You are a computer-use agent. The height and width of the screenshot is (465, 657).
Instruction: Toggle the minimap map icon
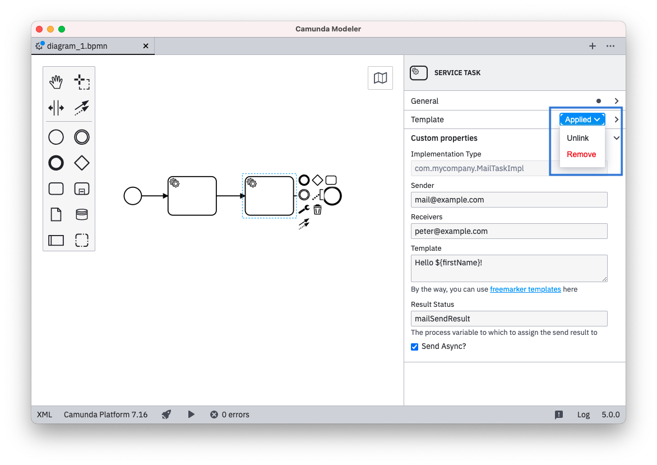(x=380, y=78)
